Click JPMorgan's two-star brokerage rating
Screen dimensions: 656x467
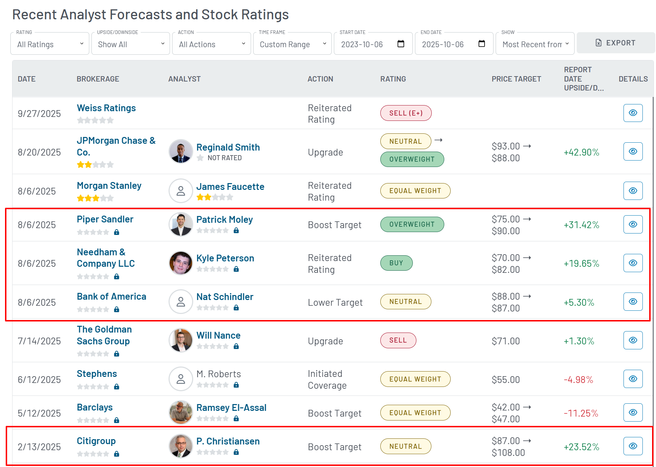tap(95, 164)
